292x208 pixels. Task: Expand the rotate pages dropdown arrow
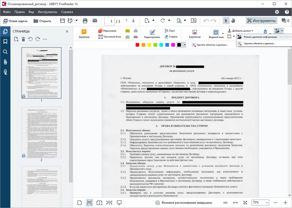click(x=169, y=21)
